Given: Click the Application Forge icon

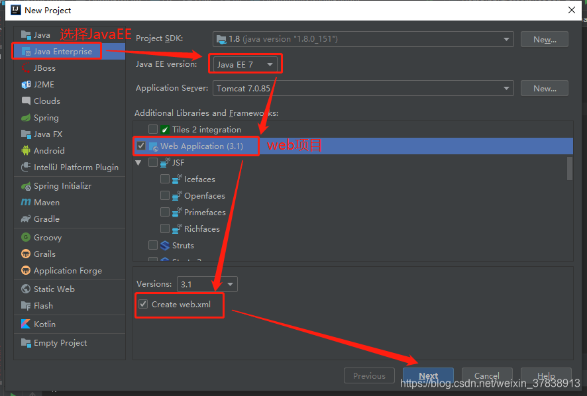Looking at the screenshot, I should 26,271.
